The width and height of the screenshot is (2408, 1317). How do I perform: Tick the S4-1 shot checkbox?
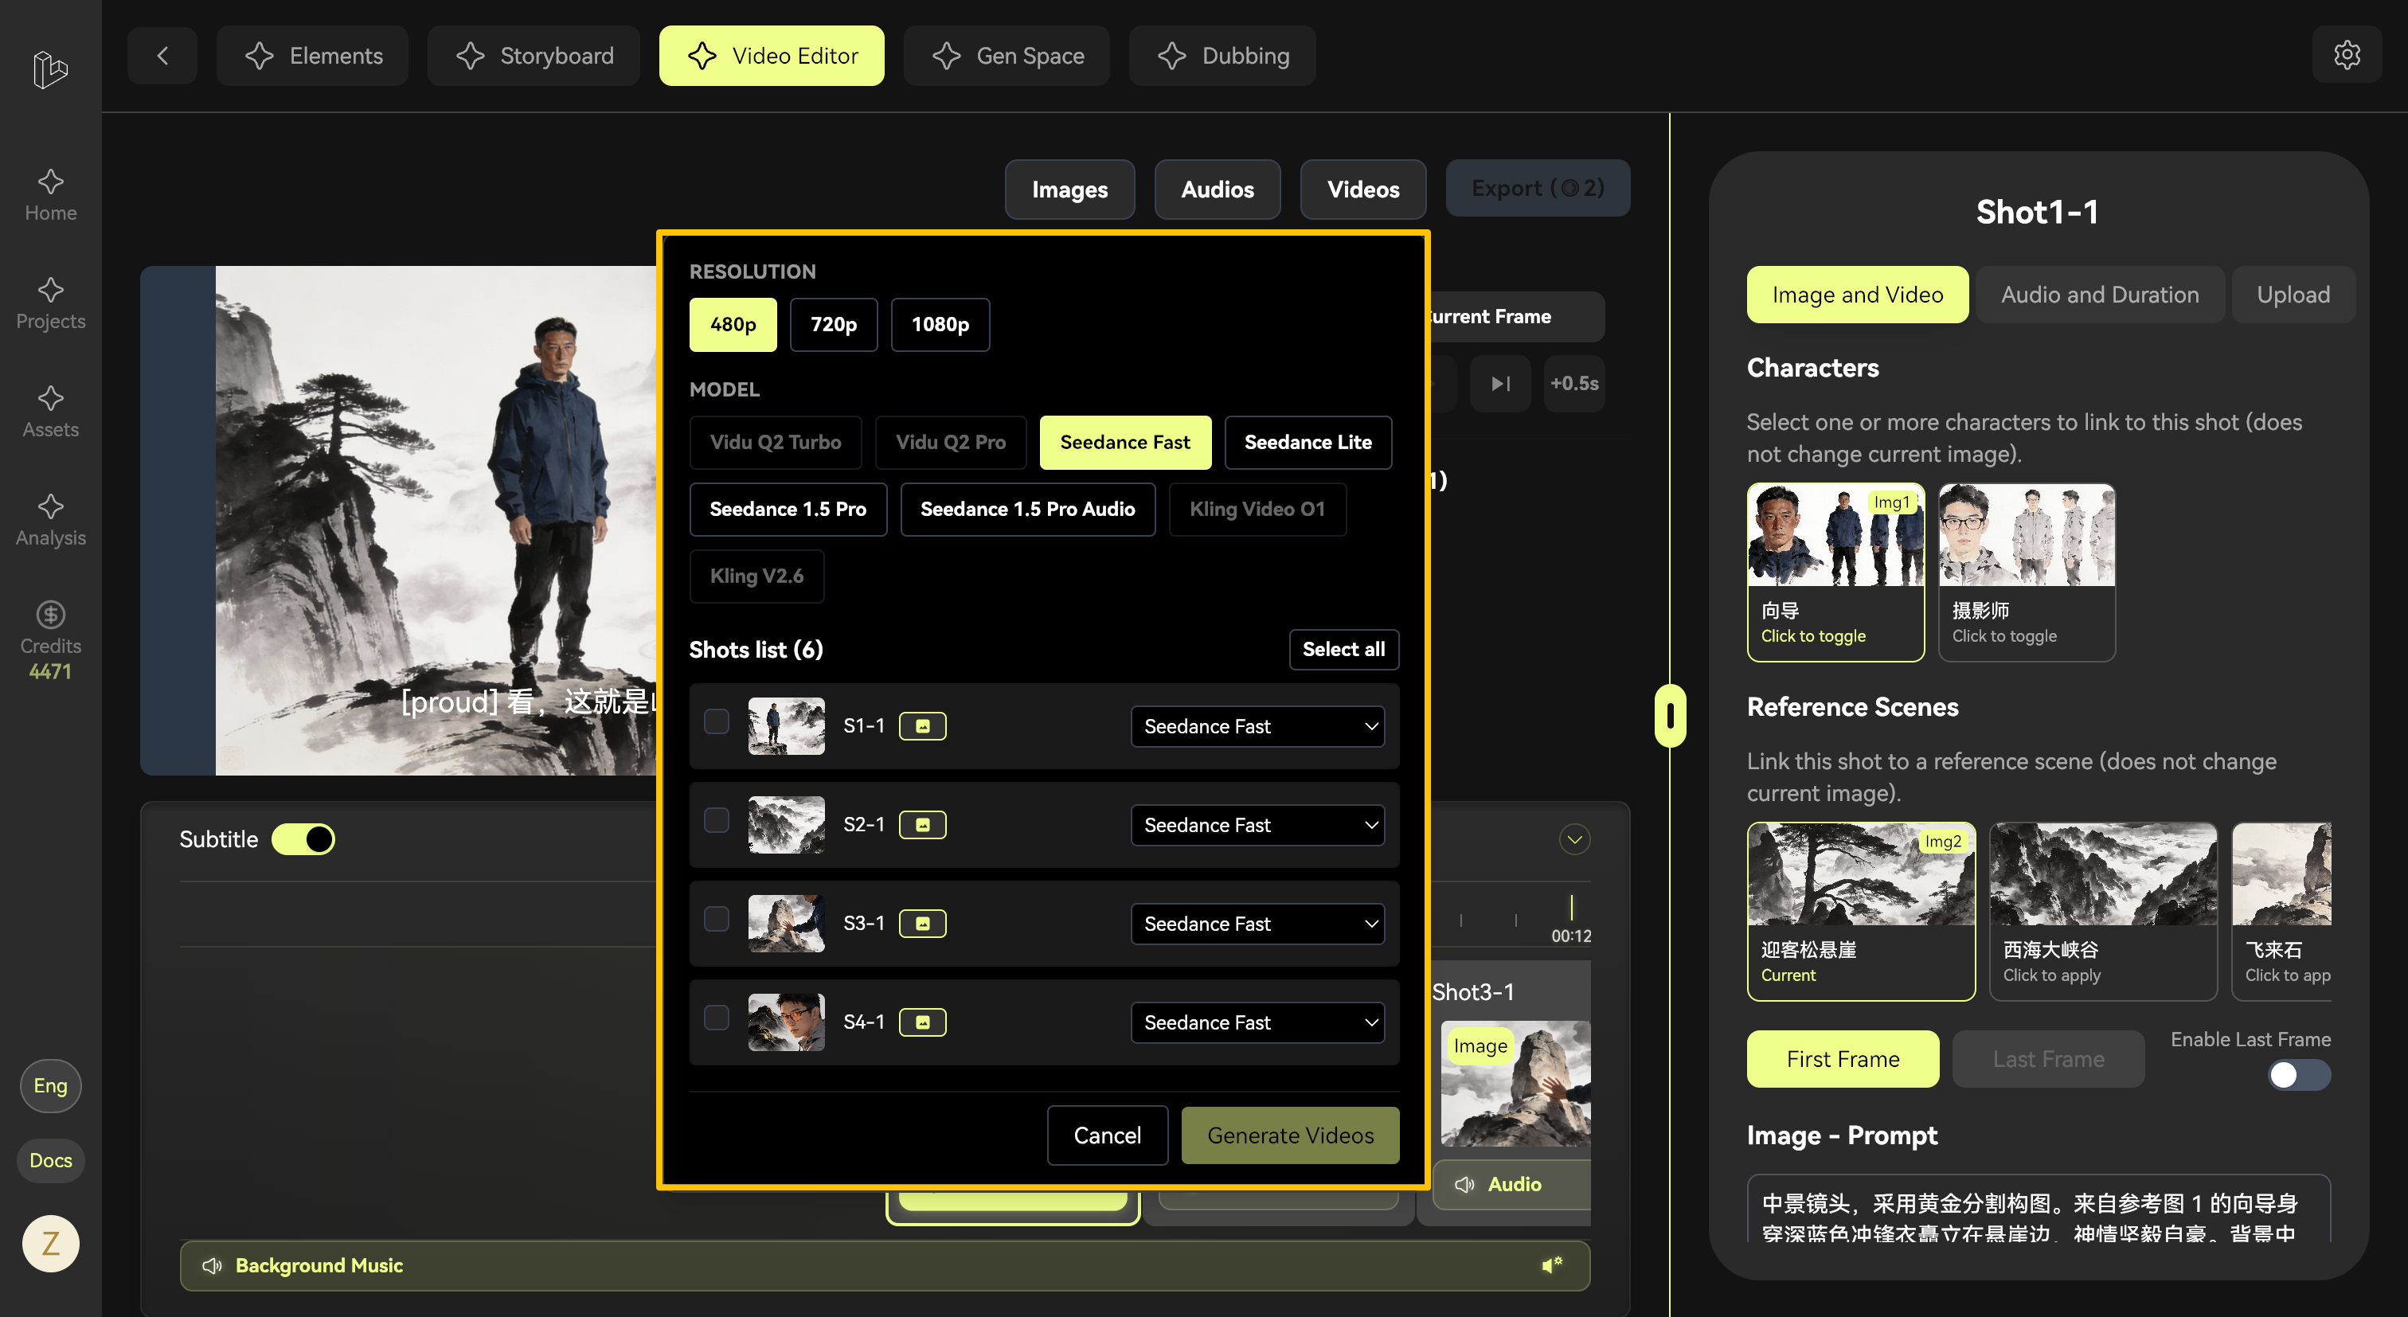(716, 1018)
